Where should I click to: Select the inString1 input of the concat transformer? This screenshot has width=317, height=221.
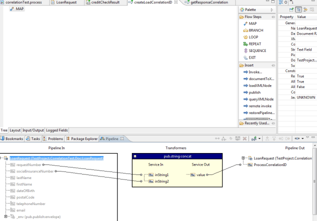(x=161, y=174)
